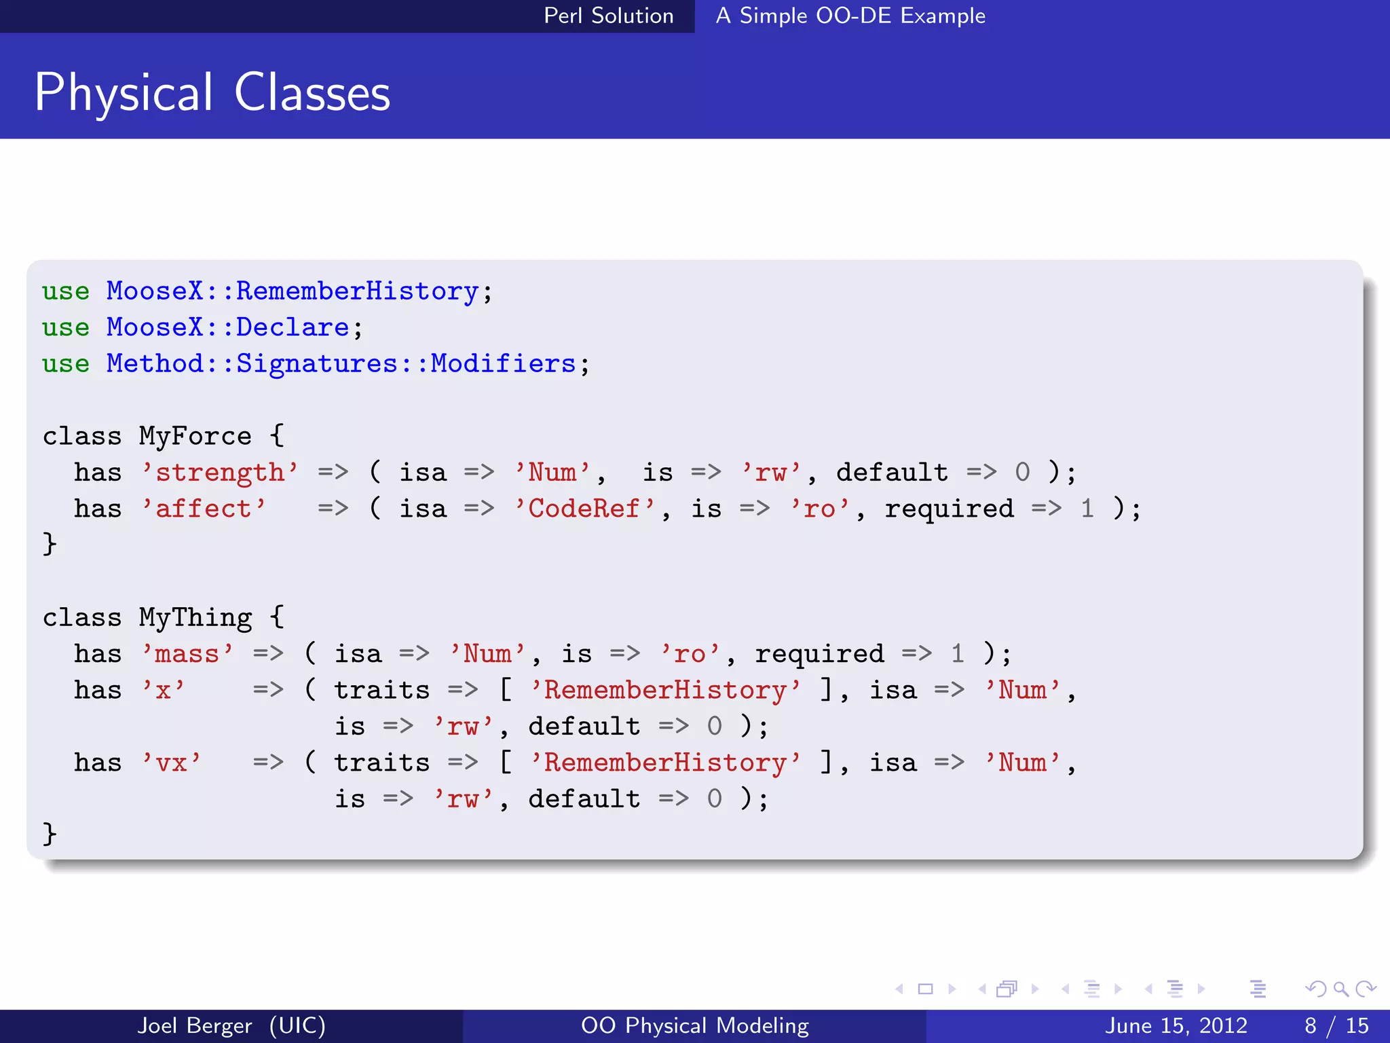1390x1043 pixels.
Task: Click 'RememberHistory' in the x attribute line
Action: [666, 690]
